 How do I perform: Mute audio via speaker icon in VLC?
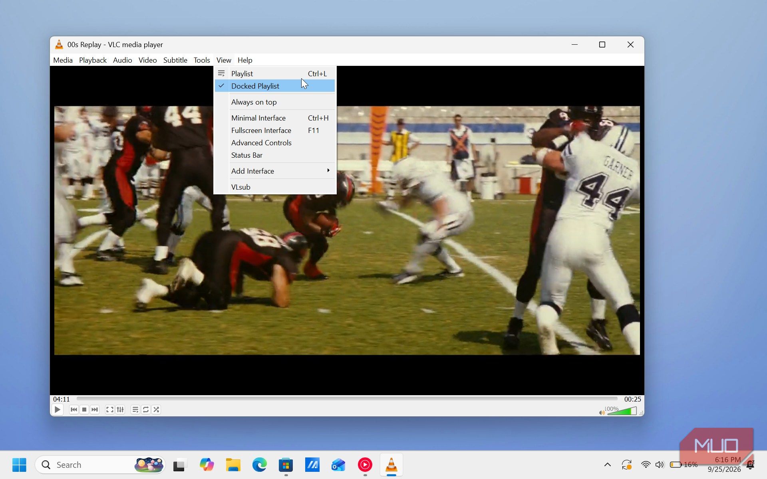[602, 412]
